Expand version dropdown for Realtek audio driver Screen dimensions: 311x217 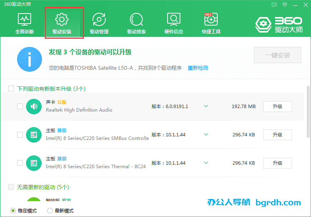[x=206, y=106]
